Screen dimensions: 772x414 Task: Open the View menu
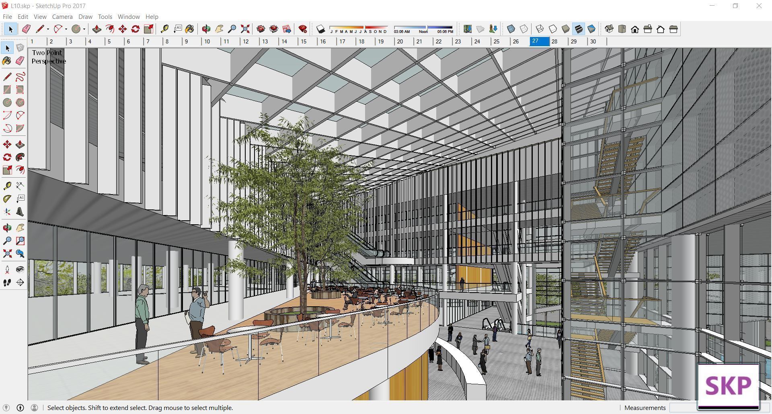(x=40, y=16)
